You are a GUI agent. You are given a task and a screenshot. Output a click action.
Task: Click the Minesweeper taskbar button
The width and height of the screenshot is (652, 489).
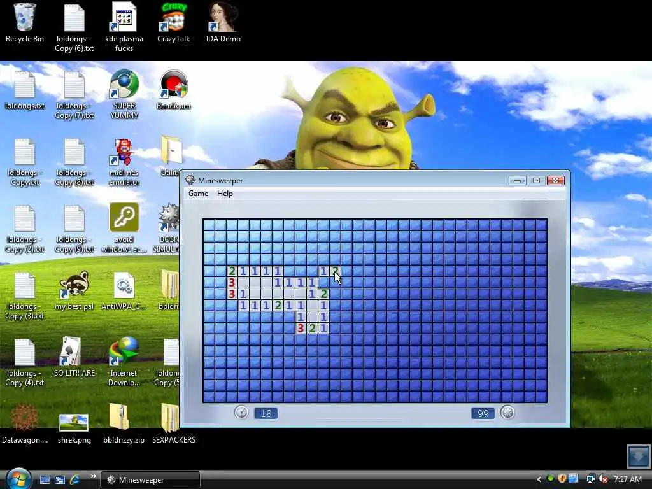[150, 480]
